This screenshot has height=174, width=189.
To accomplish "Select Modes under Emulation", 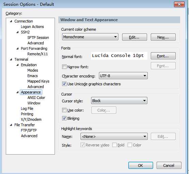I will 33,70.
